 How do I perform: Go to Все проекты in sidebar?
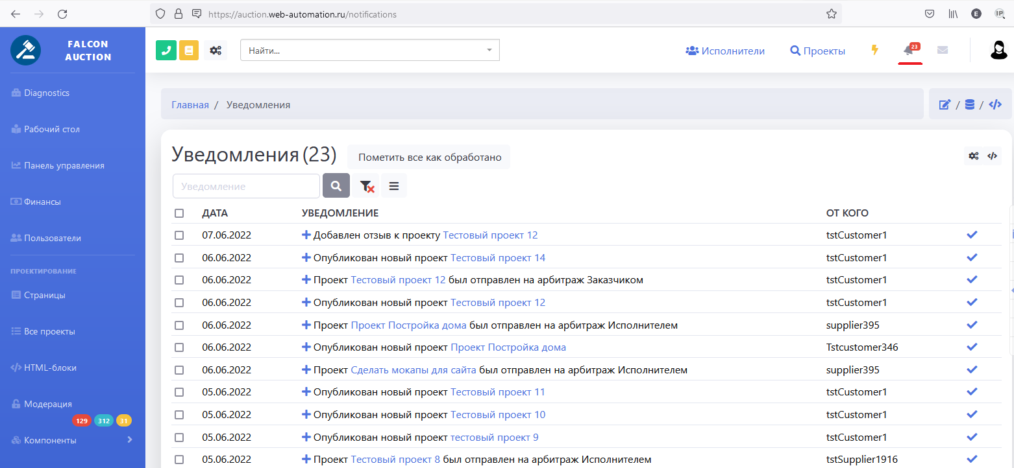click(x=49, y=331)
